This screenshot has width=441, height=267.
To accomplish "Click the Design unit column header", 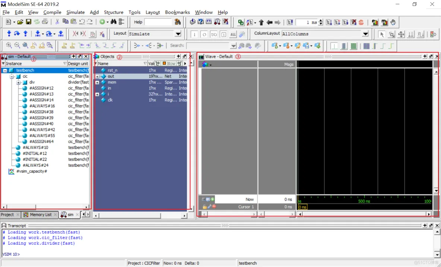I will (x=78, y=64).
